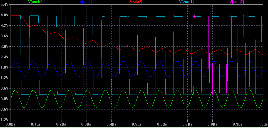The image size is (268, 128).
Task: Click the -0.6V vertical axis label
Action: 4,109
